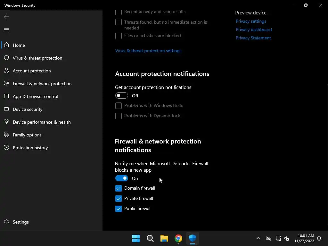Click the Device performance heart icon
The height and width of the screenshot is (246, 328).
point(6,122)
